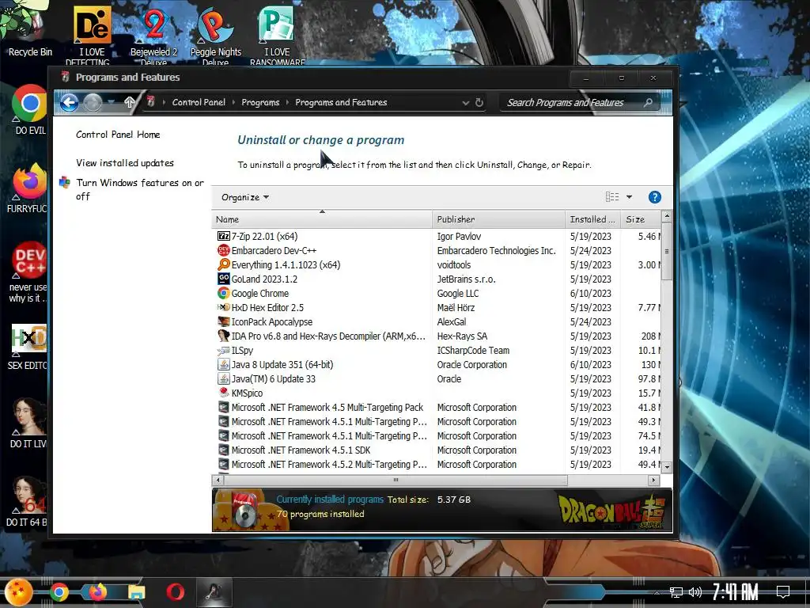Screen dimensions: 810x608
Task: Show hidden tray icons chevron
Action: [x=657, y=592]
